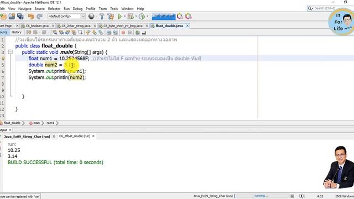Open the Tools menu

pos(114,9)
